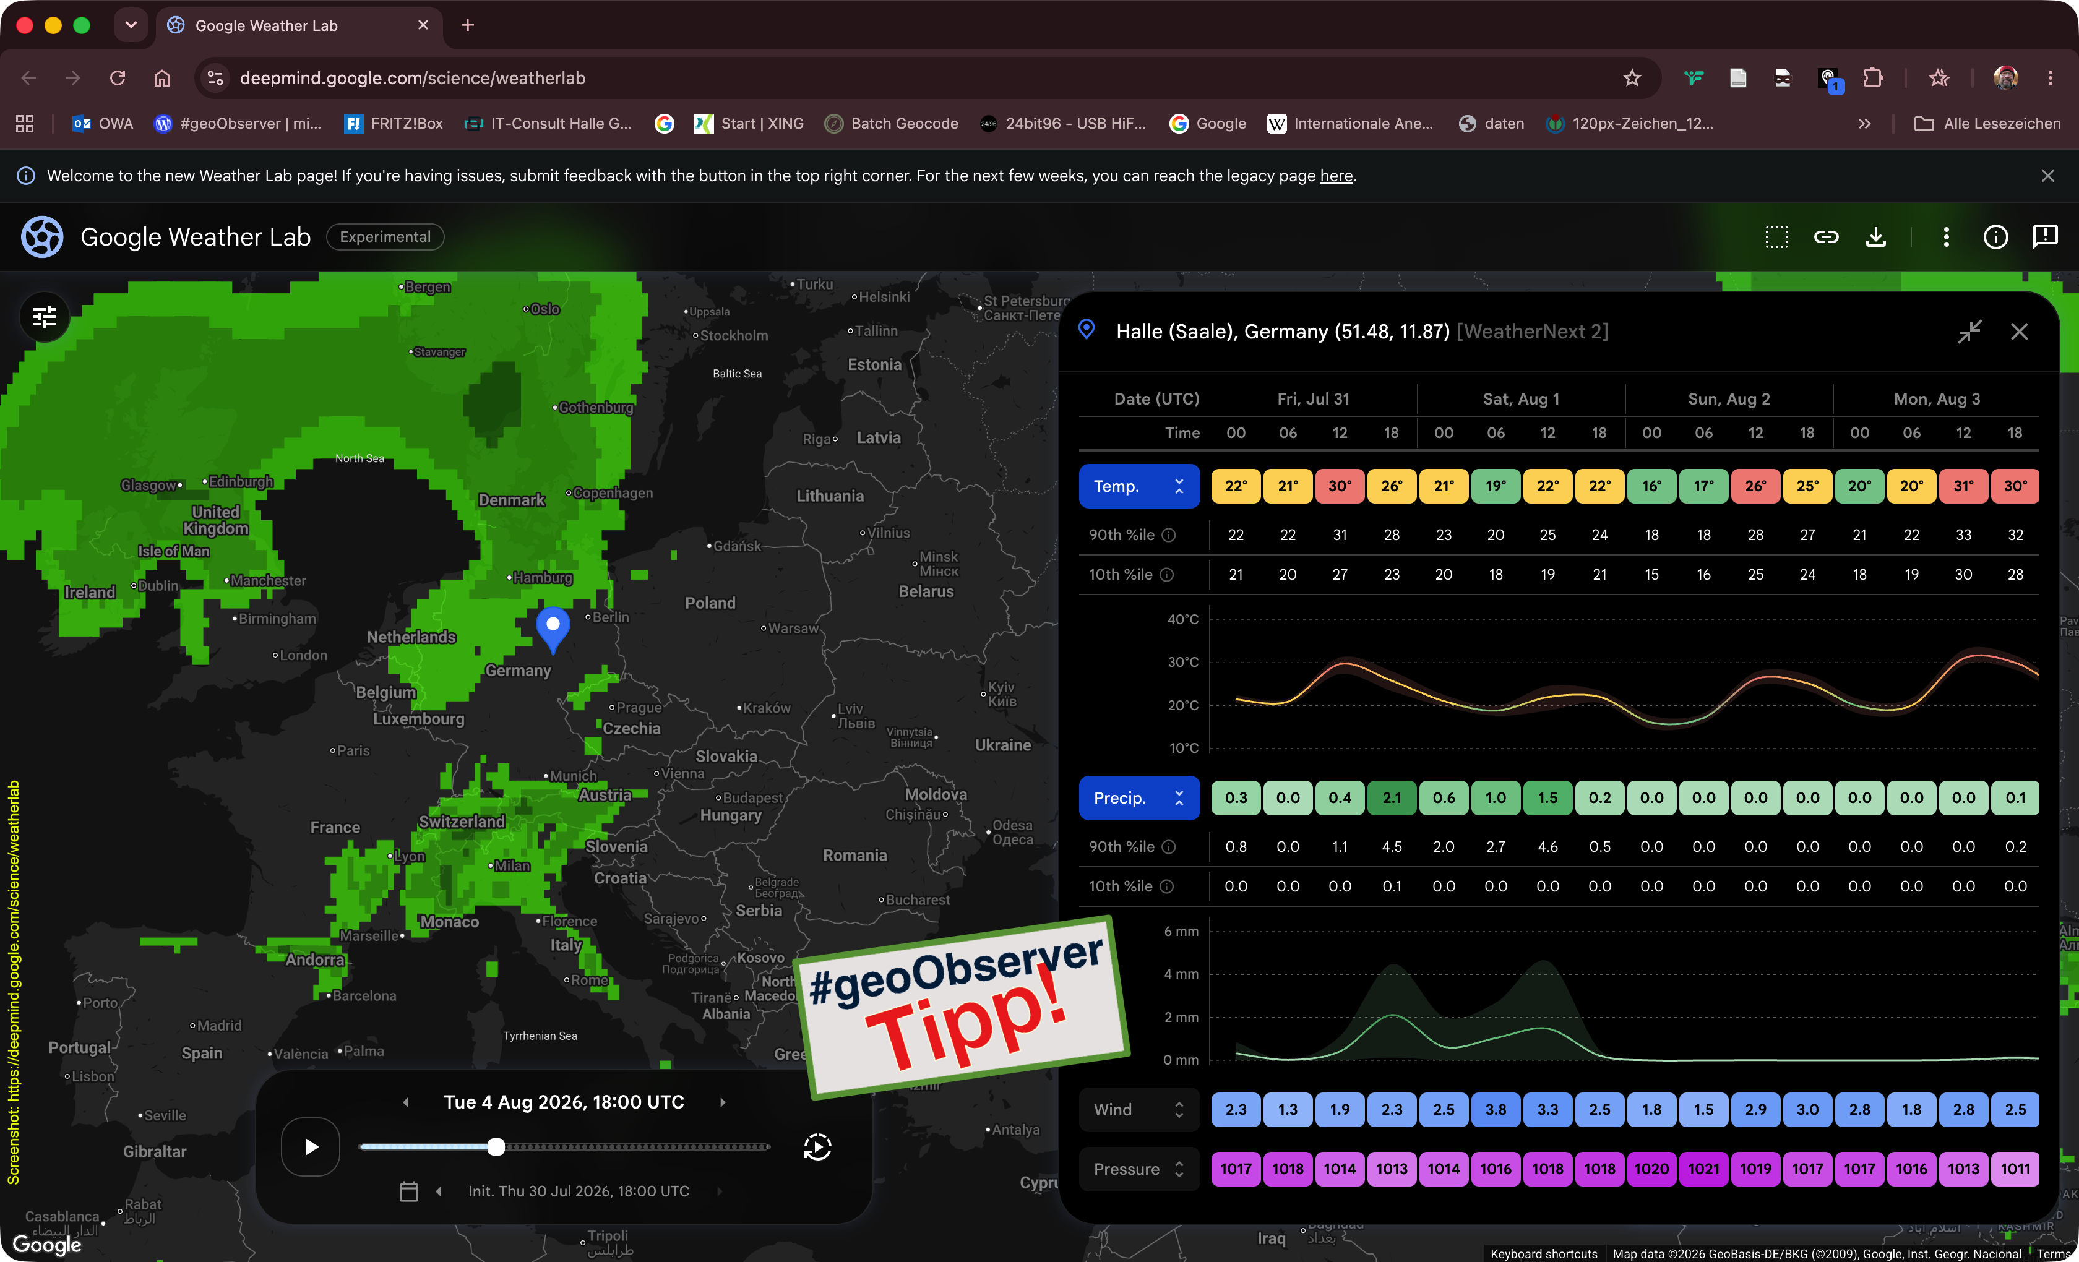Focus the address bar URL field
This screenshot has width=2079, height=1262.
[x=919, y=79]
